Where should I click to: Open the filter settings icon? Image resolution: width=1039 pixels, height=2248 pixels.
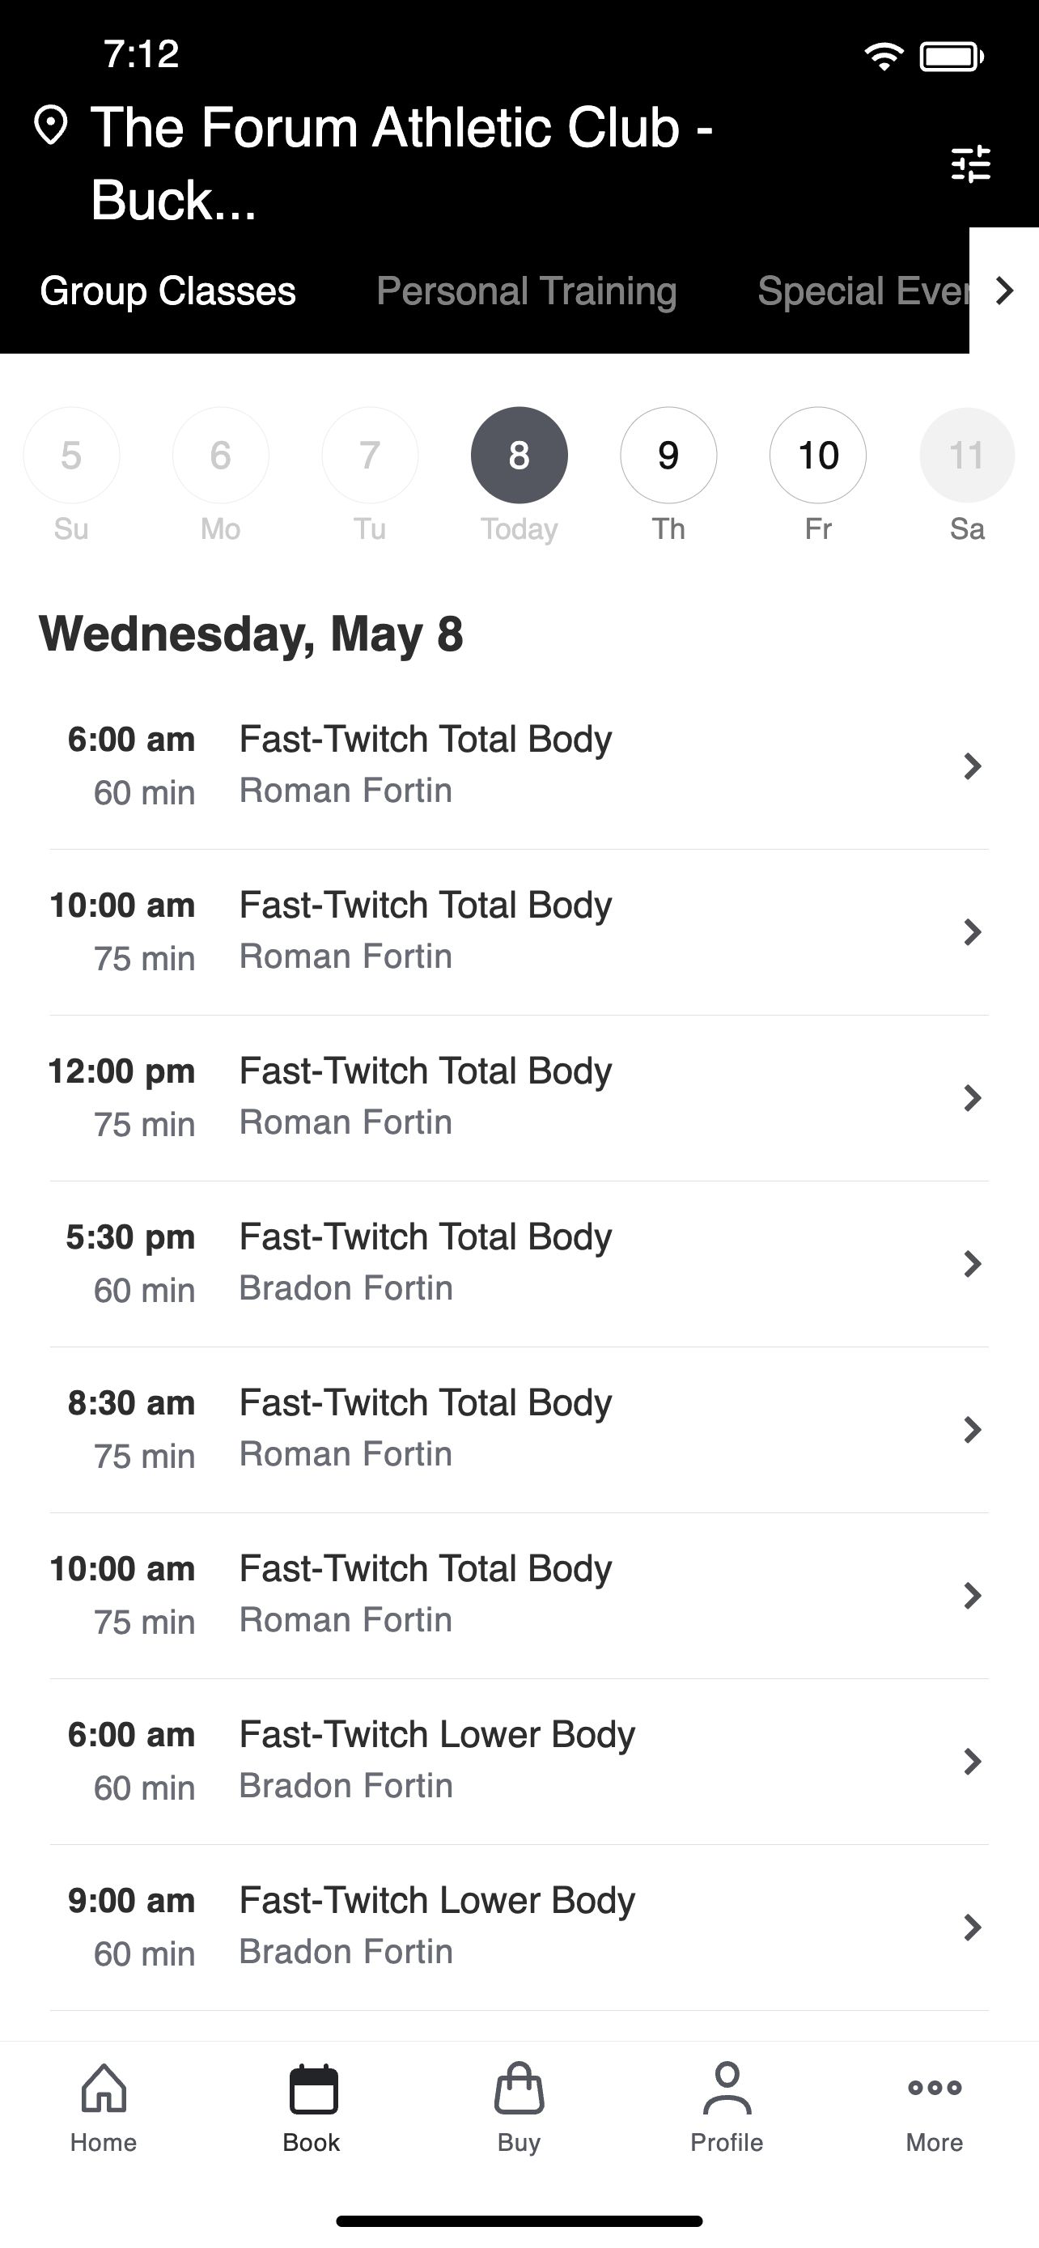coord(971,163)
